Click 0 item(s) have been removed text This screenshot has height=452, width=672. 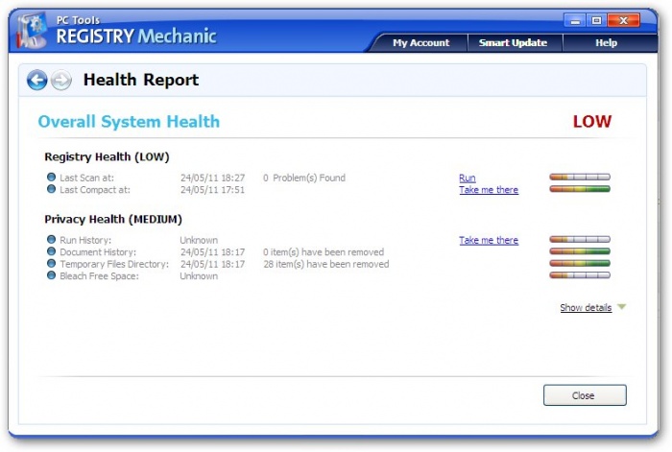pyautogui.click(x=324, y=252)
